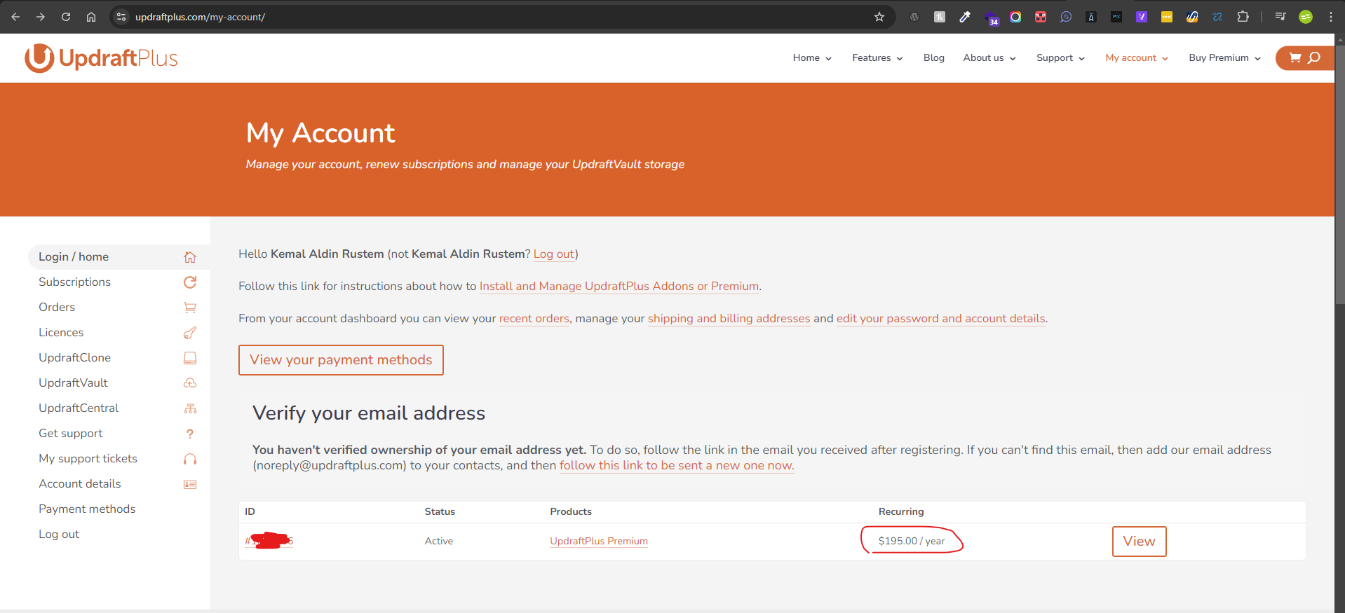Open the browser extensions puzzle icon

pos(1243,17)
